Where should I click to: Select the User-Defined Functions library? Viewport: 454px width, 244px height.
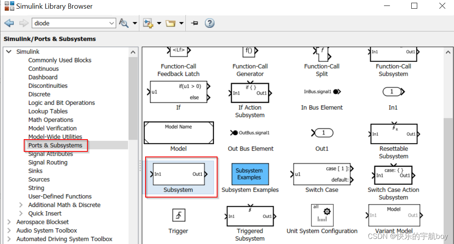[60, 196]
